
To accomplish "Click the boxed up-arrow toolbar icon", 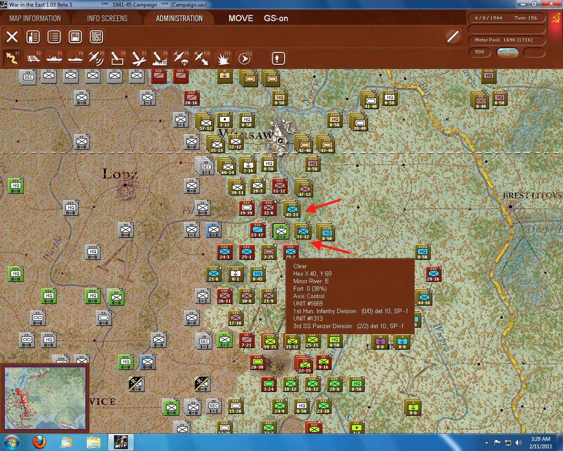I will point(278,58).
